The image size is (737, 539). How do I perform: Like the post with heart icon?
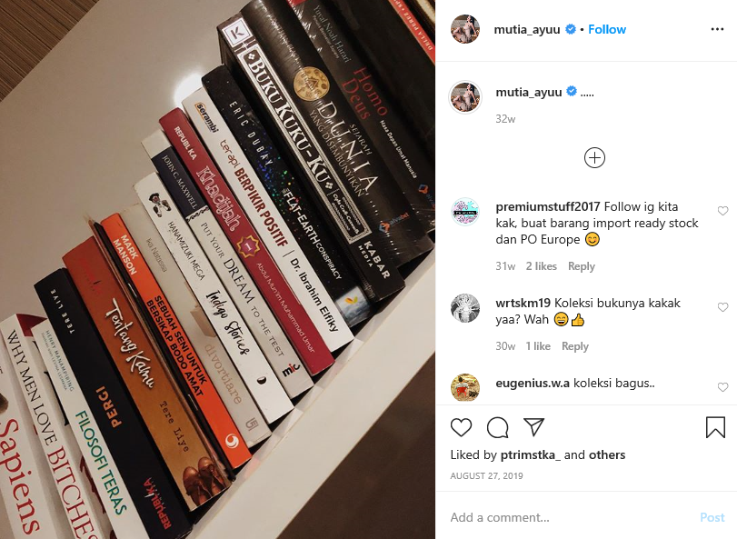[461, 427]
